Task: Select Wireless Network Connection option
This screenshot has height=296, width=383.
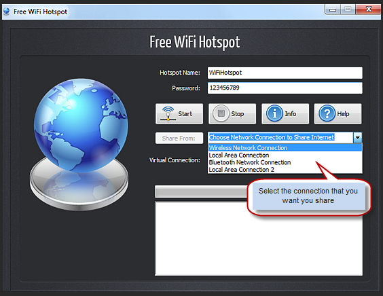Action: pyautogui.click(x=285, y=148)
